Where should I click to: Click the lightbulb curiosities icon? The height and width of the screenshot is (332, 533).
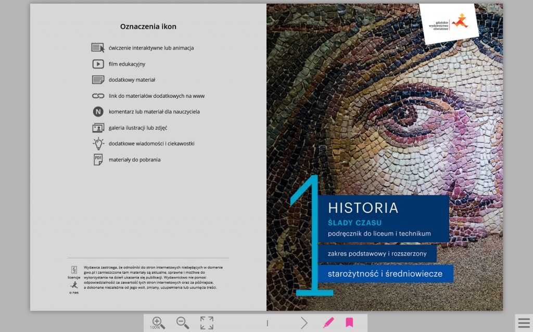click(x=98, y=144)
